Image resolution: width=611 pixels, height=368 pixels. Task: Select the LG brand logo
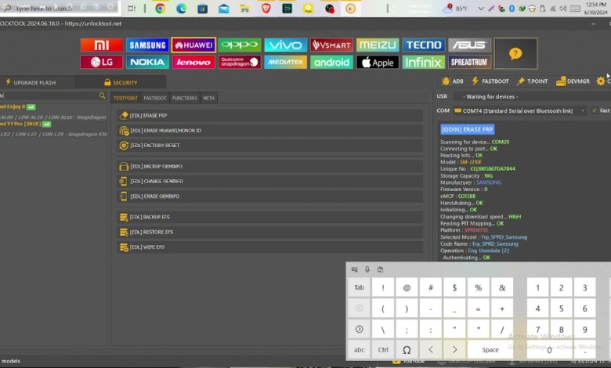pos(101,62)
